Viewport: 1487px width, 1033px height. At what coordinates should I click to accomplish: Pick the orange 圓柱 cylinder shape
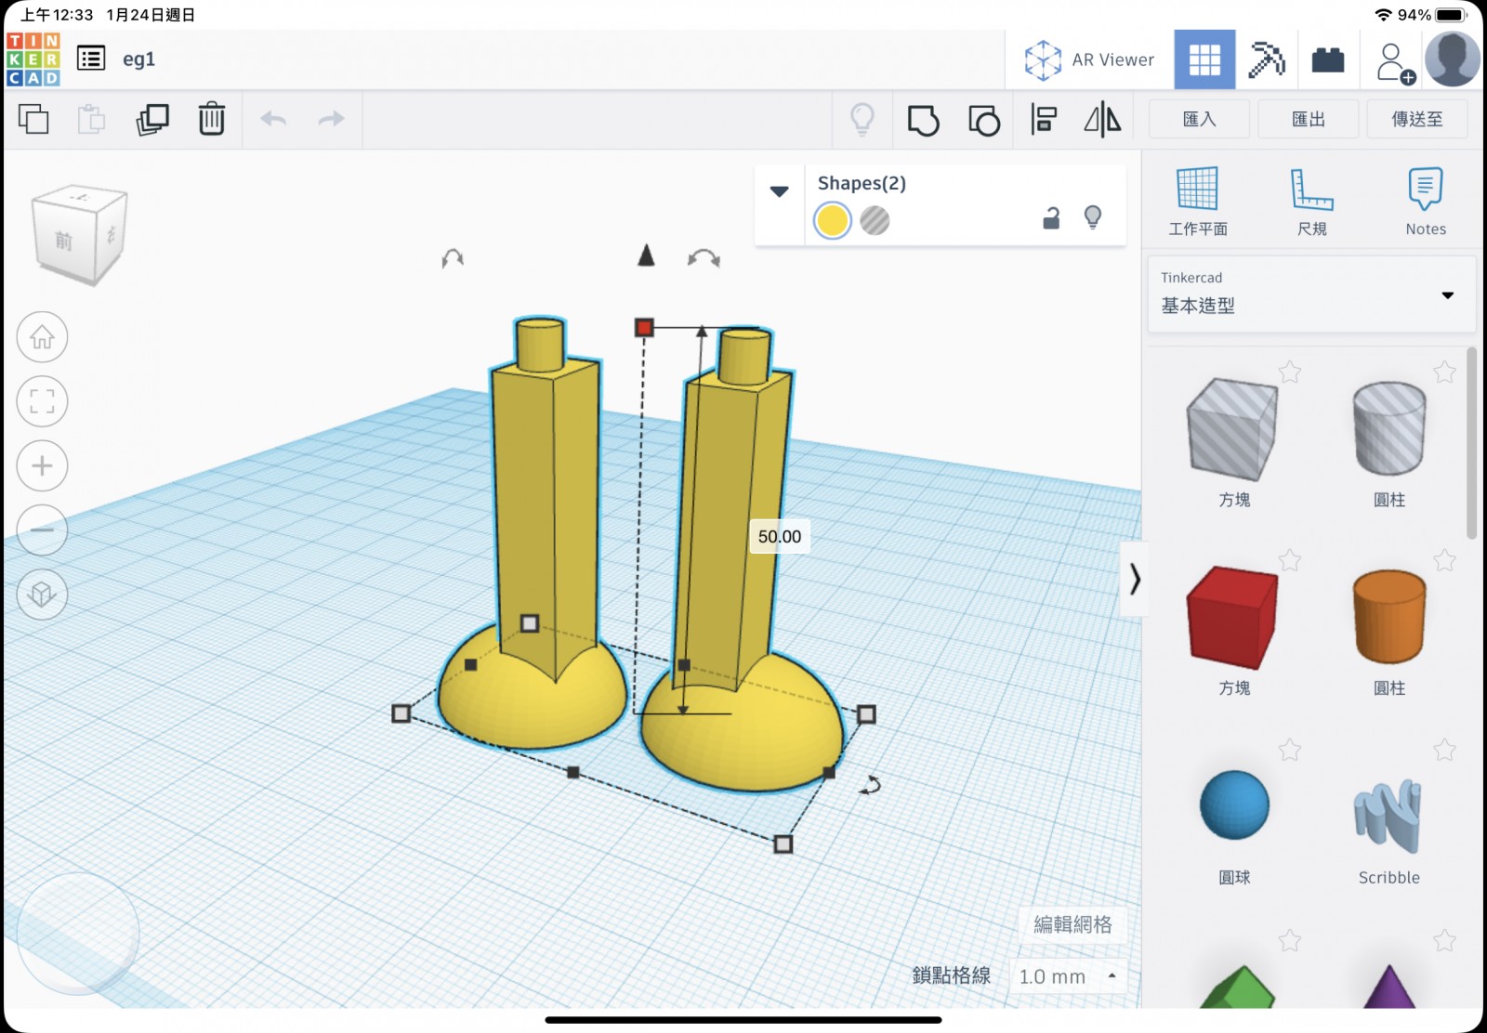(1388, 619)
